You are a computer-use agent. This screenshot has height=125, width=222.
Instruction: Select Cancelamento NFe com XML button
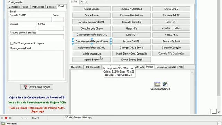tap(92, 35)
